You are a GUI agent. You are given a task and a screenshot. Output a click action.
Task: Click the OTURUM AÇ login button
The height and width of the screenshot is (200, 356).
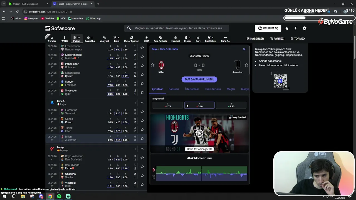pyautogui.click(x=268, y=28)
